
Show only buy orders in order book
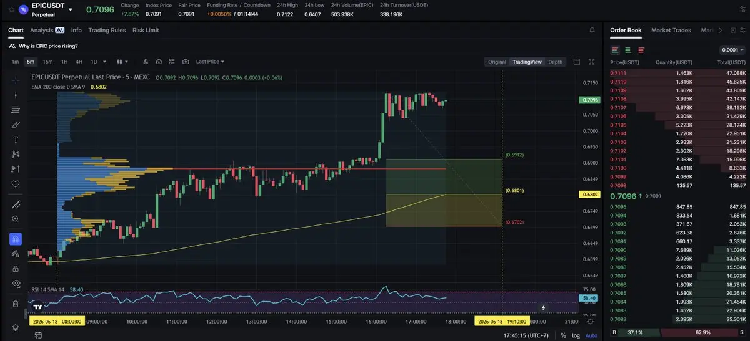click(x=628, y=50)
